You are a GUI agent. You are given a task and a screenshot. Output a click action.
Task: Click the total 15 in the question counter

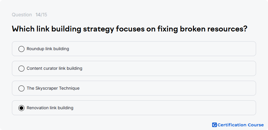click(x=45, y=15)
